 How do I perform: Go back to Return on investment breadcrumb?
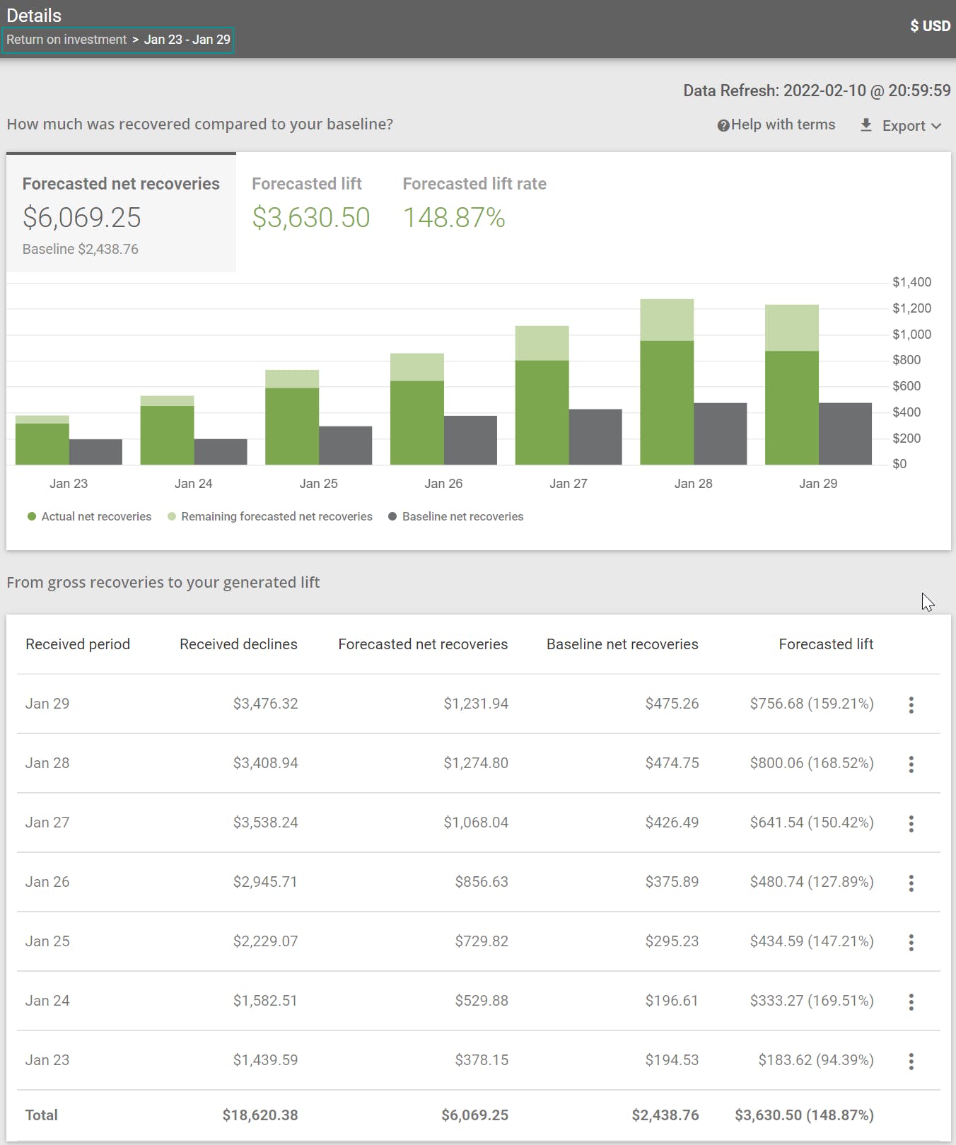pyautogui.click(x=66, y=40)
